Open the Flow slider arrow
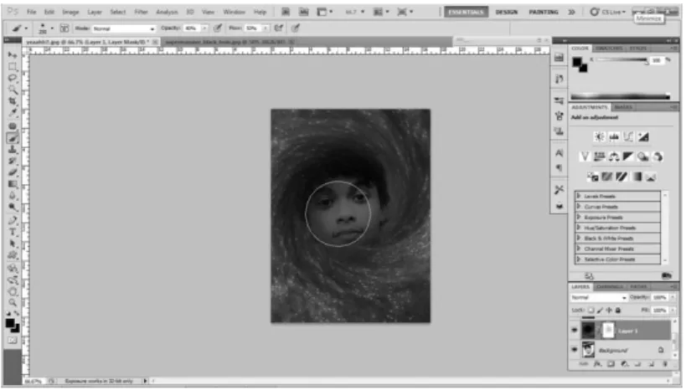The width and height of the screenshot is (686, 390). [266, 28]
